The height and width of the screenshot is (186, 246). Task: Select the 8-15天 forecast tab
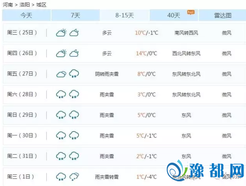[125, 15]
